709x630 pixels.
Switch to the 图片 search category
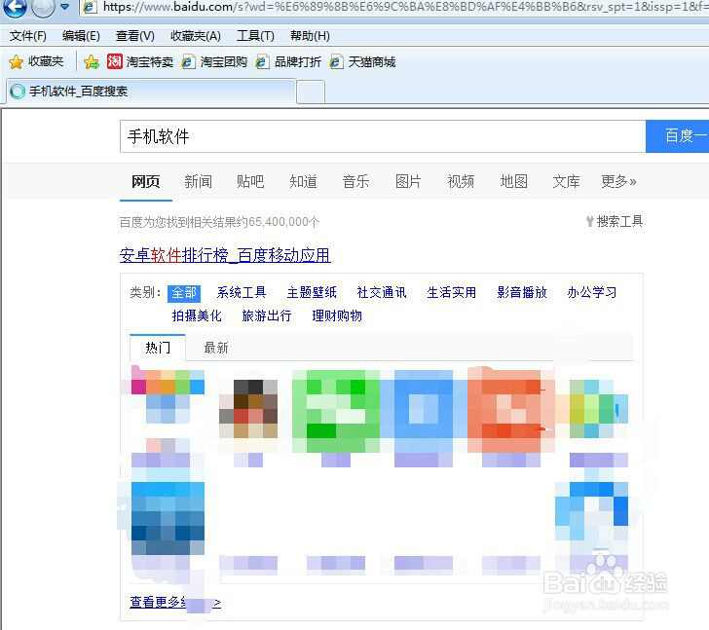click(408, 182)
